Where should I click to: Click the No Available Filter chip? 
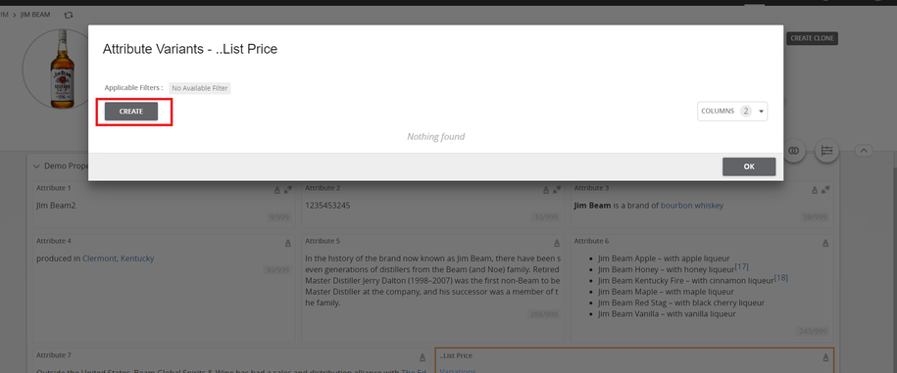point(200,88)
